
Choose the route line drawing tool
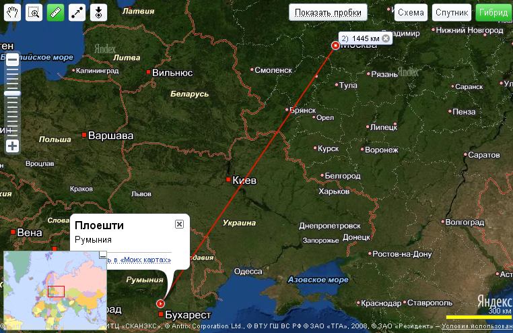(77, 12)
